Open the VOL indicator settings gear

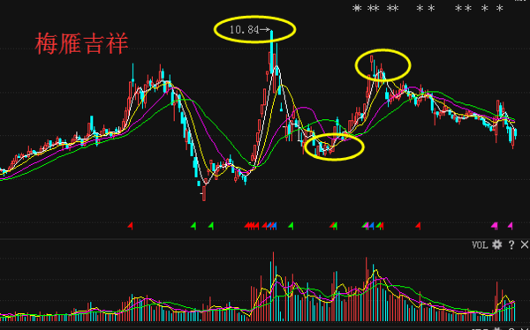tap(496, 245)
